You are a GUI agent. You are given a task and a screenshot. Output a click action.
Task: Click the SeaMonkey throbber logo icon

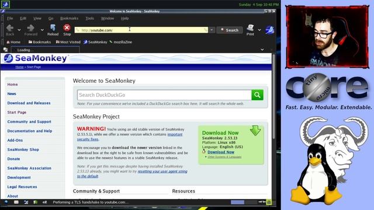(270, 30)
